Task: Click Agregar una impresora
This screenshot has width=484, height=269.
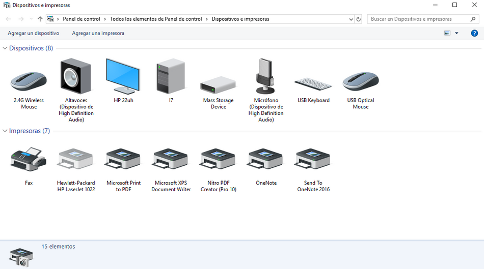Action: coord(98,33)
